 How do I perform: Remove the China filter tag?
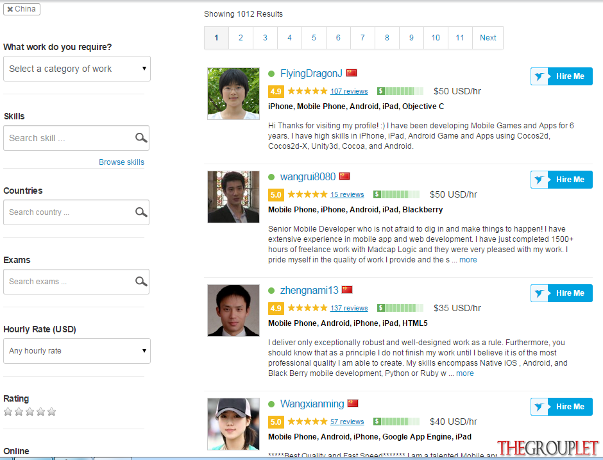[10, 9]
